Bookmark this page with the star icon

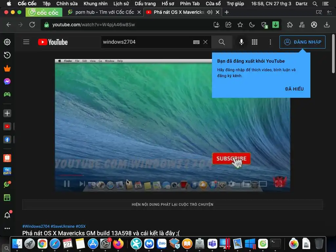click(x=240, y=25)
